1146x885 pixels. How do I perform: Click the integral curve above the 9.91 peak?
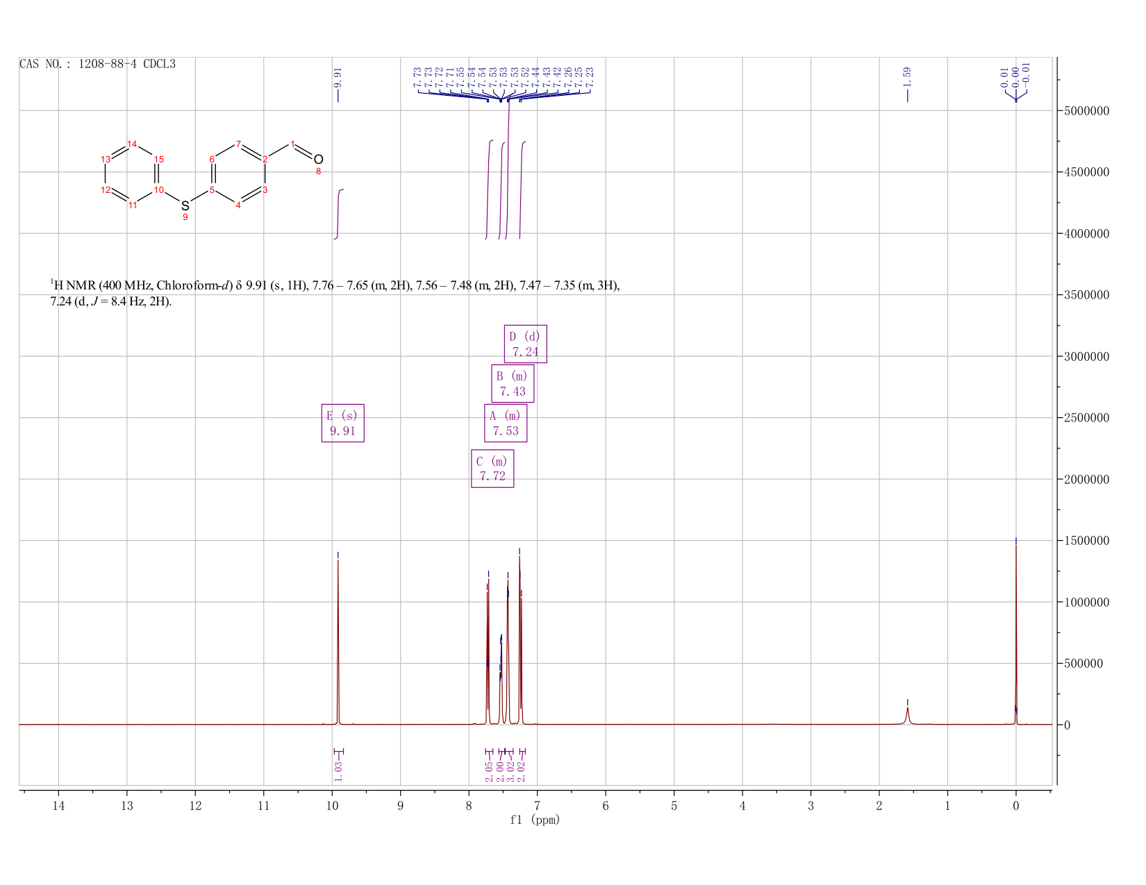coord(339,214)
